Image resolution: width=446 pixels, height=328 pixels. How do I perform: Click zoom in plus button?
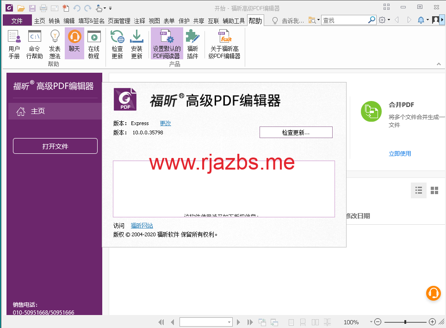(432, 322)
